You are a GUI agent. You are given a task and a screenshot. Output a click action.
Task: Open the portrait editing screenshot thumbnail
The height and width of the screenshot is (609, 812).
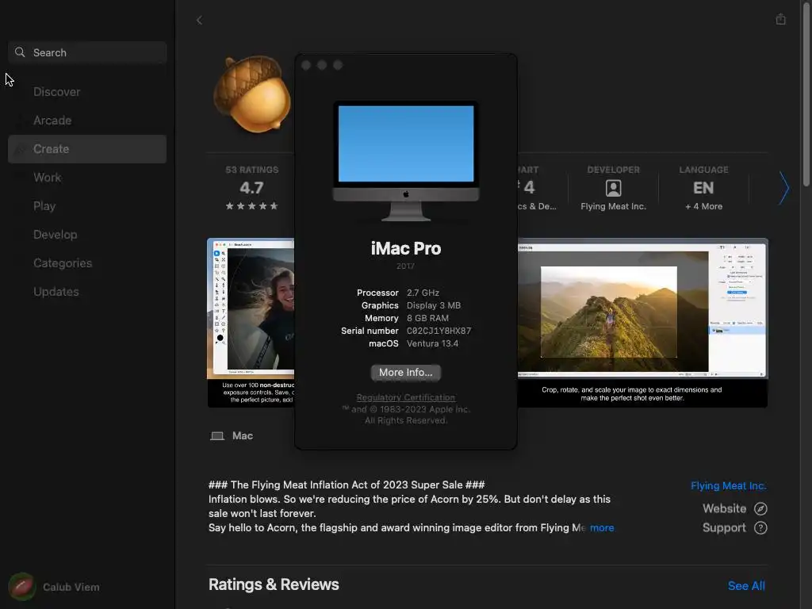(x=251, y=323)
